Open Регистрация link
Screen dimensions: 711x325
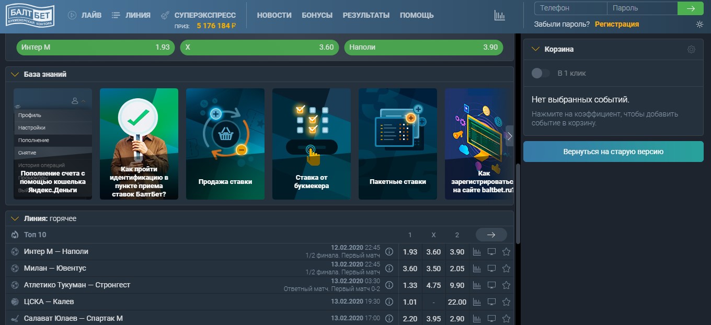617,24
